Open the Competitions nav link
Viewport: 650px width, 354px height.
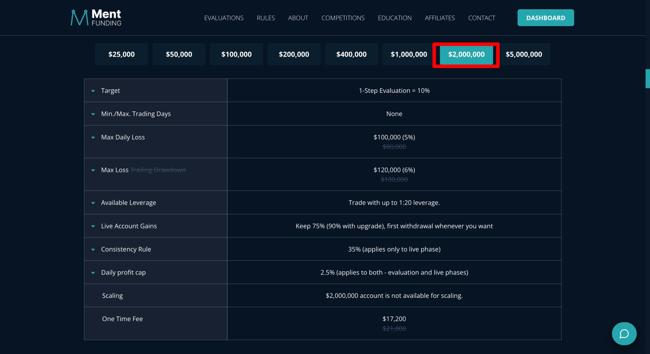pos(343,18)
